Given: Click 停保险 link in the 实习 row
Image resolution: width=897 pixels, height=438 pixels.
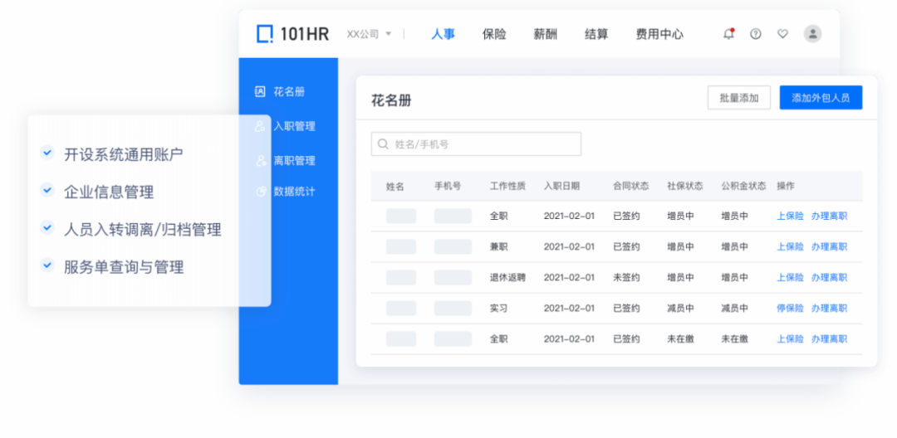Looking at the screenshot, I should click(790, 309).
